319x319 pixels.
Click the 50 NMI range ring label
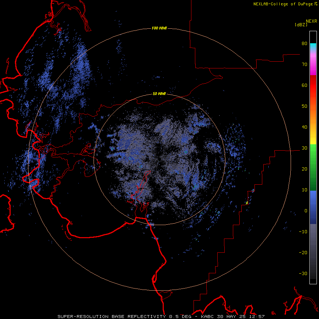(x=159, y=94)
